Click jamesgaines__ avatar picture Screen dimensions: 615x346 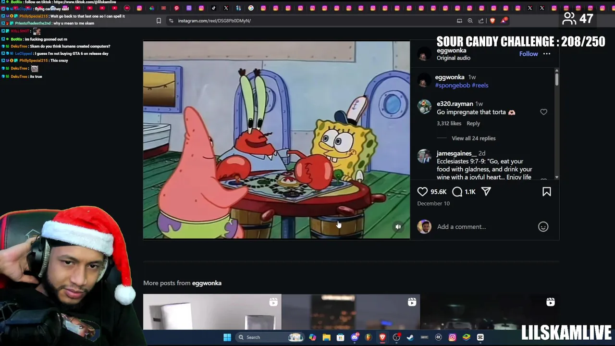click(424, 156)
